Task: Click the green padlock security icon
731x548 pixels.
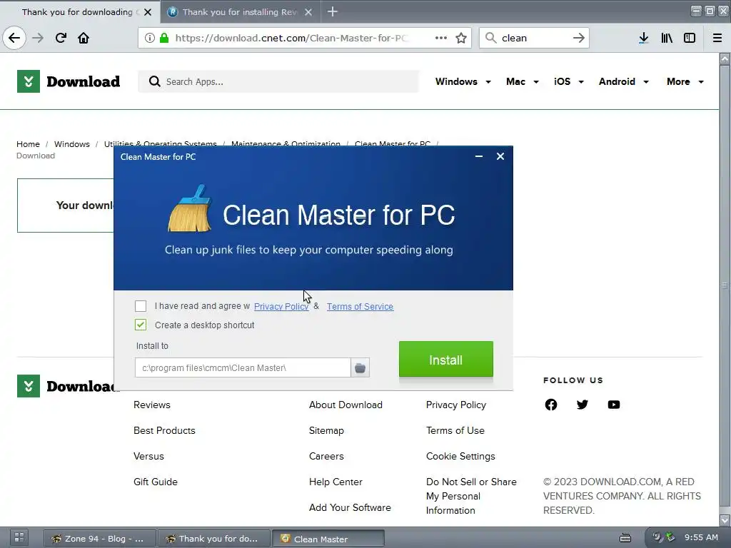Action: [x=164, y=38]
